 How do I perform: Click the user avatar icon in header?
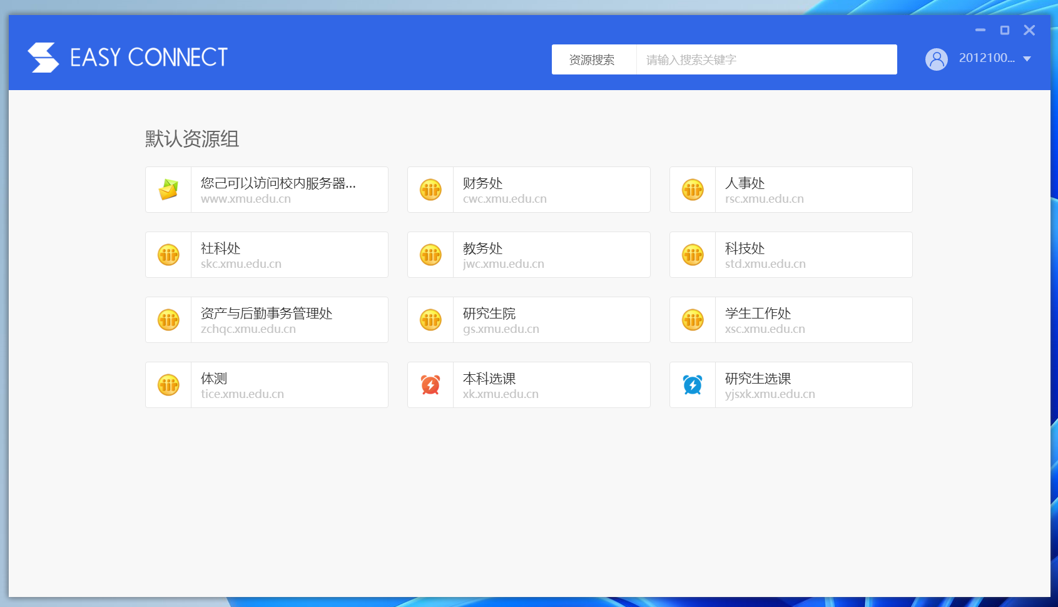click(936, 59)
